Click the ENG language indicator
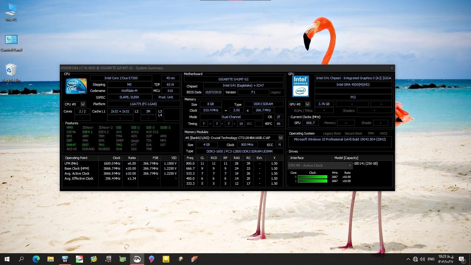This screenshot has width=471, height=265. [x=431, y=259]
